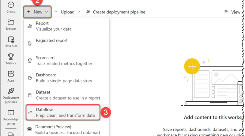Click the Dashboard gauge icon
This screenshot has width=245, height=136.
(30, 78)
